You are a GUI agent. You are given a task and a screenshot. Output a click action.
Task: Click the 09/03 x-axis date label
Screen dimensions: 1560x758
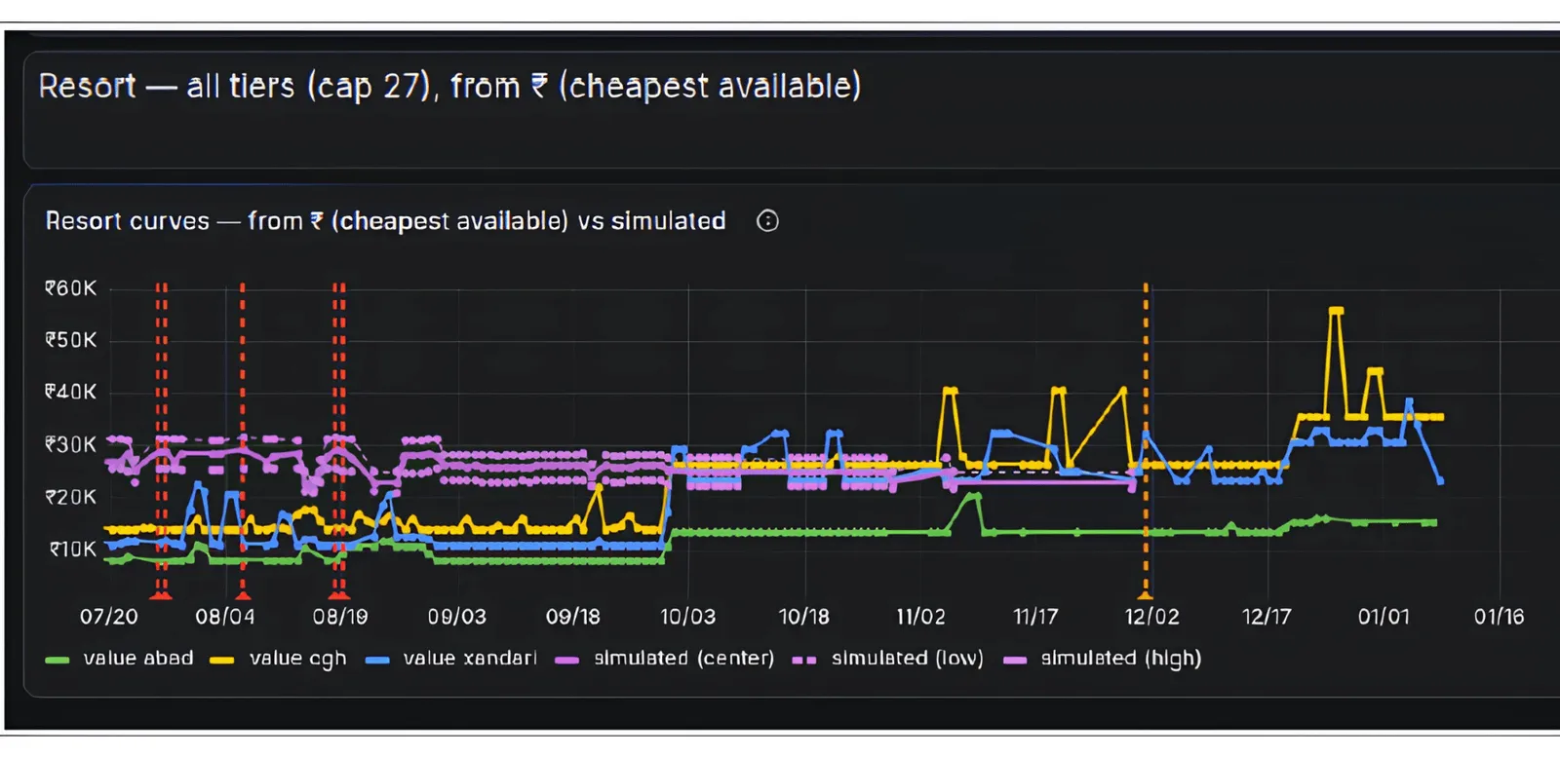pyautogui.click(x=456, y=617)
